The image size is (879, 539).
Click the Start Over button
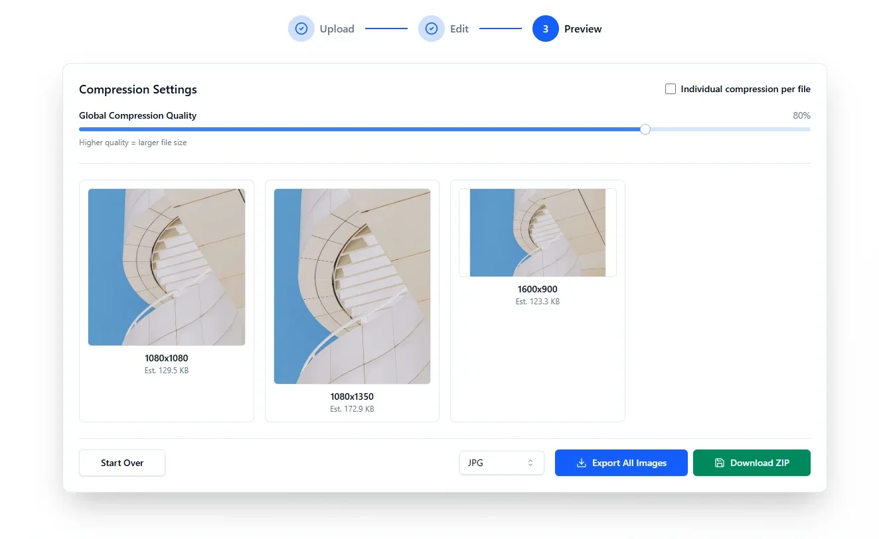(122, 463)
